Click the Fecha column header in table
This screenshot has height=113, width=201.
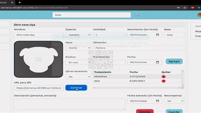[x=133, y=72]
